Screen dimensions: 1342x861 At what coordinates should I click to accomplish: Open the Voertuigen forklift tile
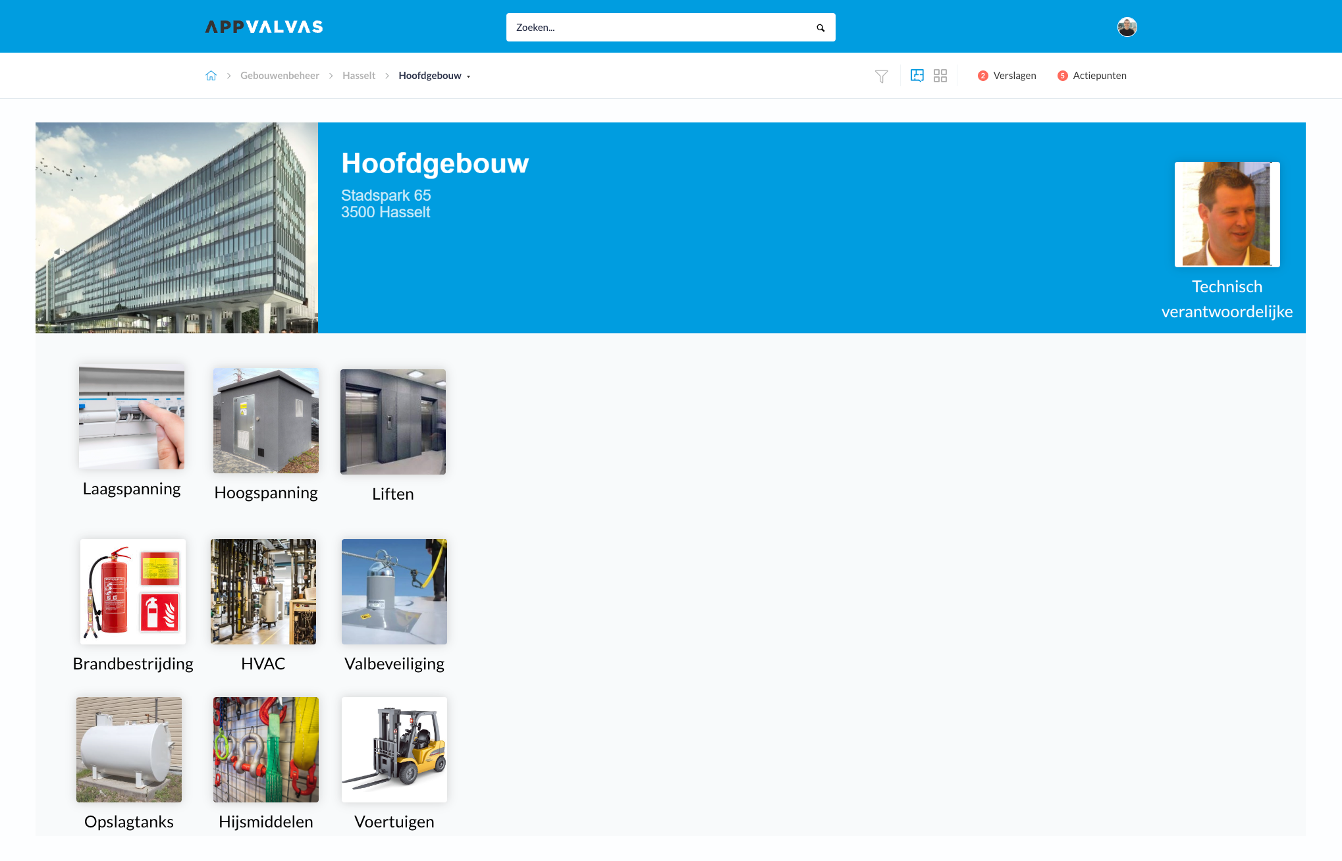tap(394, 750)
